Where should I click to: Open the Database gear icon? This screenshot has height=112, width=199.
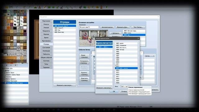coord(81,7)
